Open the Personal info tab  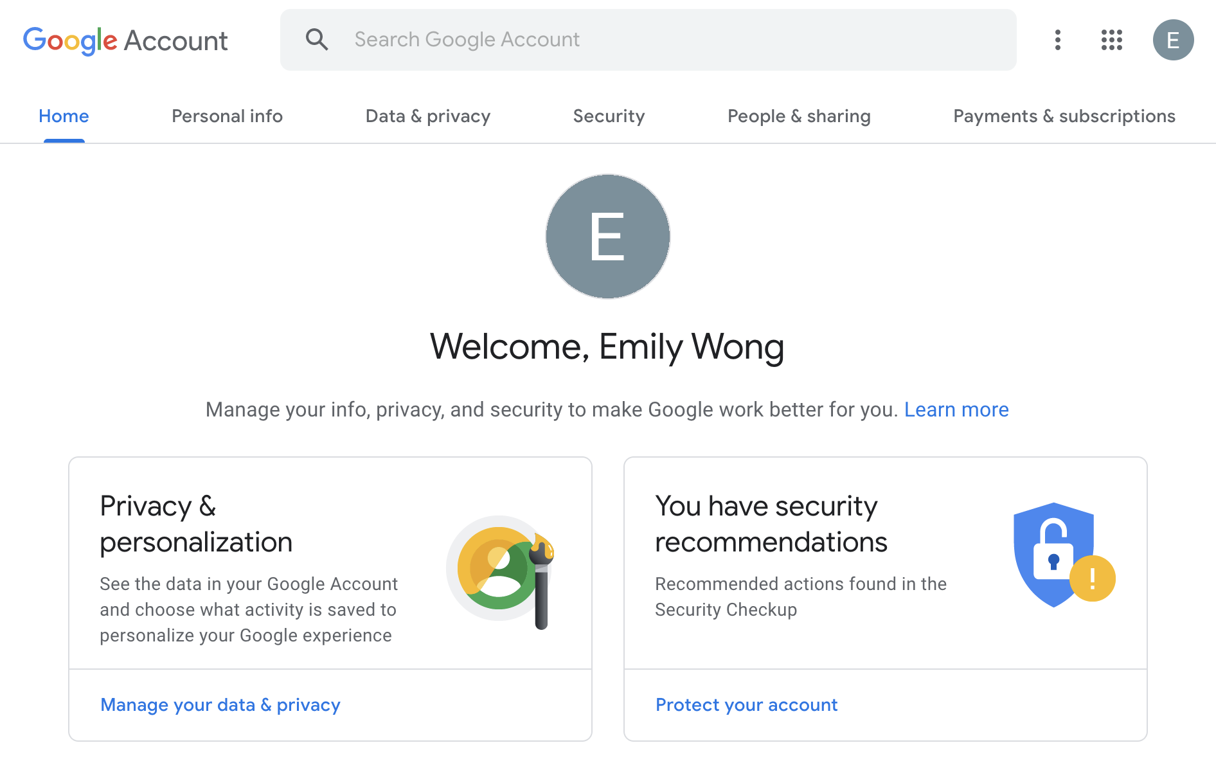click(227, 116)
